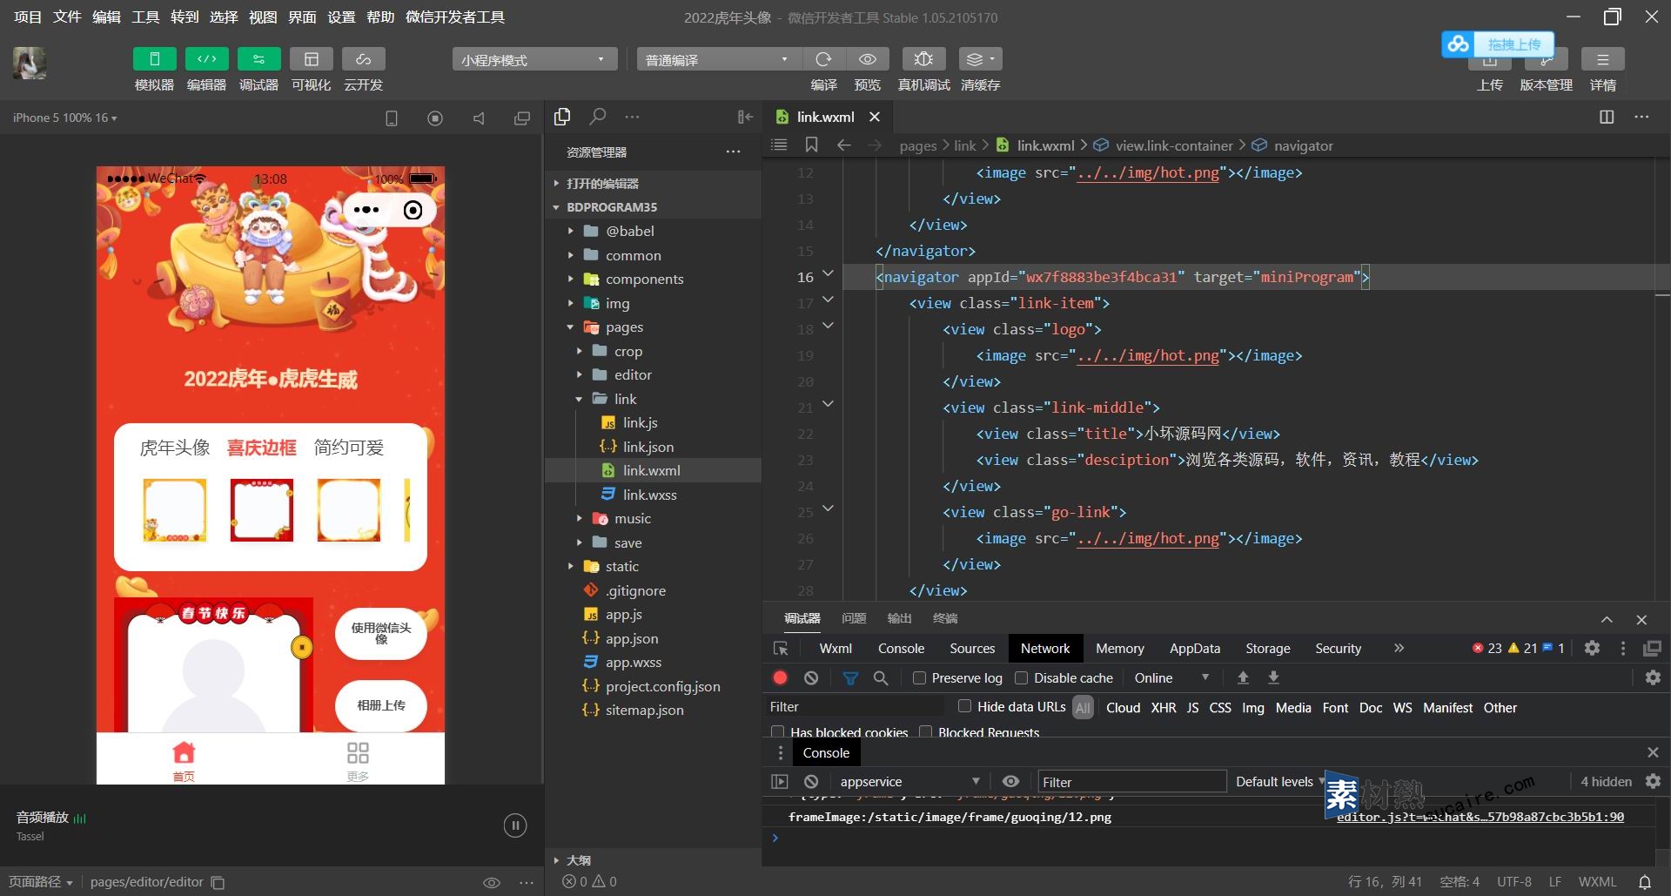Screen dimensions: 1671x896
Task: Open DevTools settings gear icon
Action: point(1592,648)
